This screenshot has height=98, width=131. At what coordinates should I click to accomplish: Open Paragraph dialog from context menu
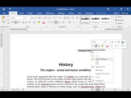pyautogui.click(x=102, y=81)
